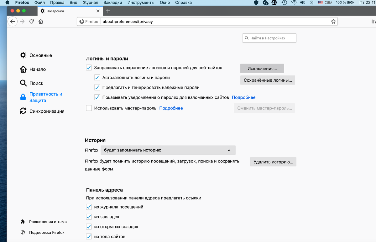
Task: Open the Закладки menu
Action: pyautogui.click(x=113, y=3)
